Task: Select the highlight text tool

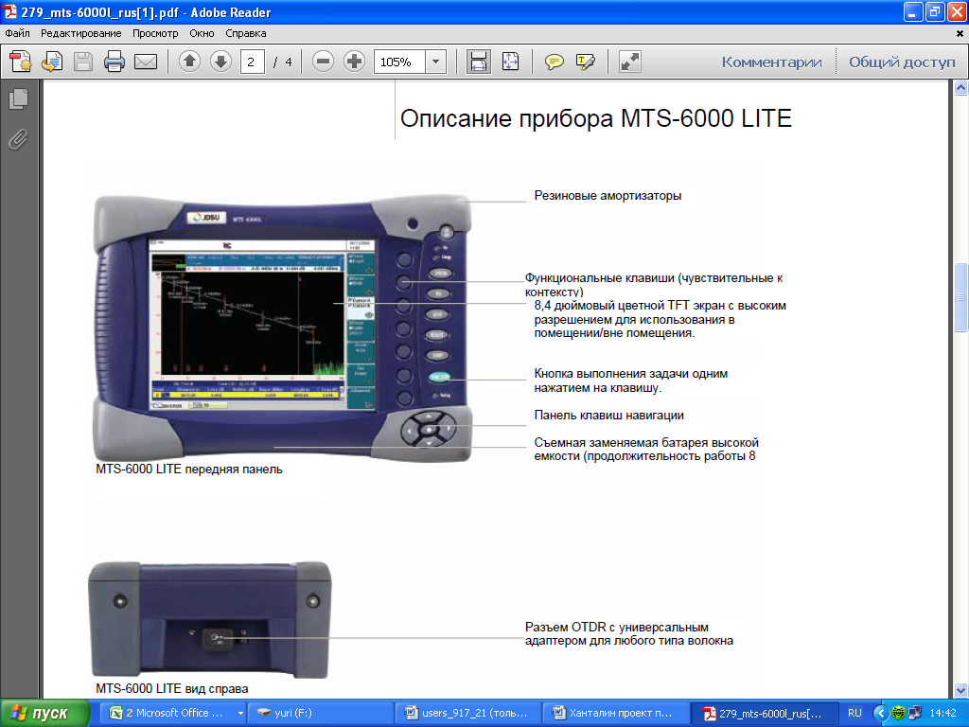Action: (585, 62)
